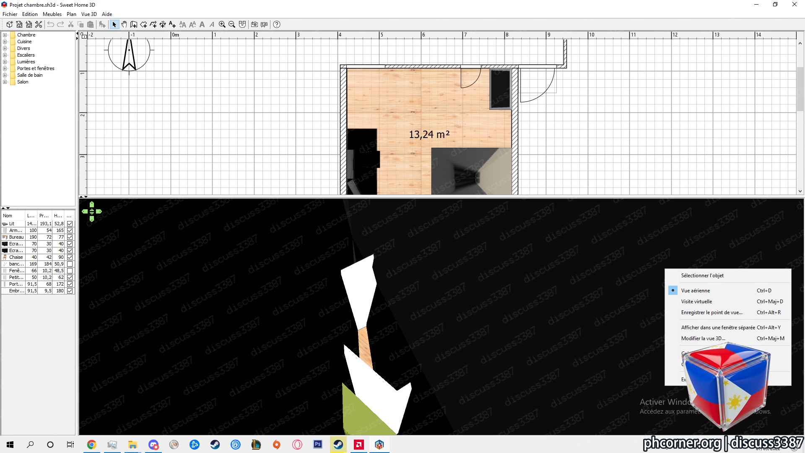Choose the Select objects arrow tool

[114, 24]
